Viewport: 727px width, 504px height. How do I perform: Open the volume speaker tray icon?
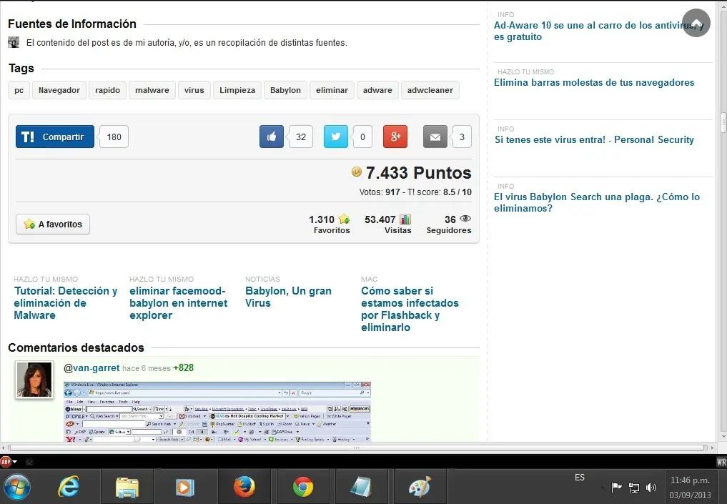pyautogui.click(x=651, y=487)
